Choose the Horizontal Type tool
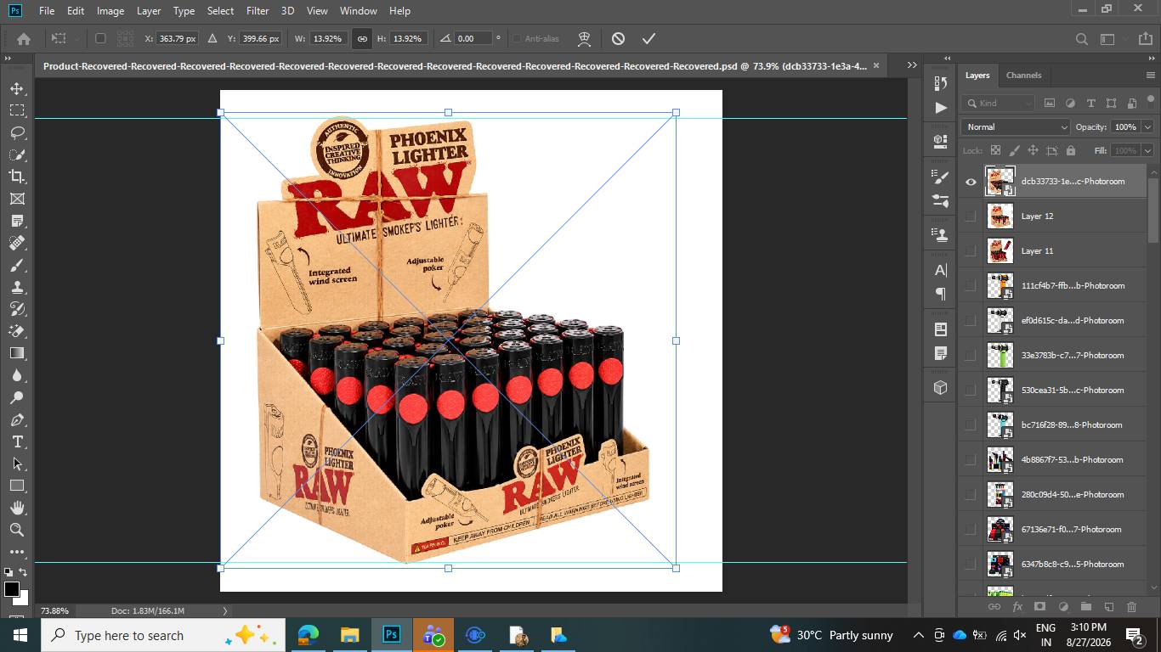 tap(17, 442)
